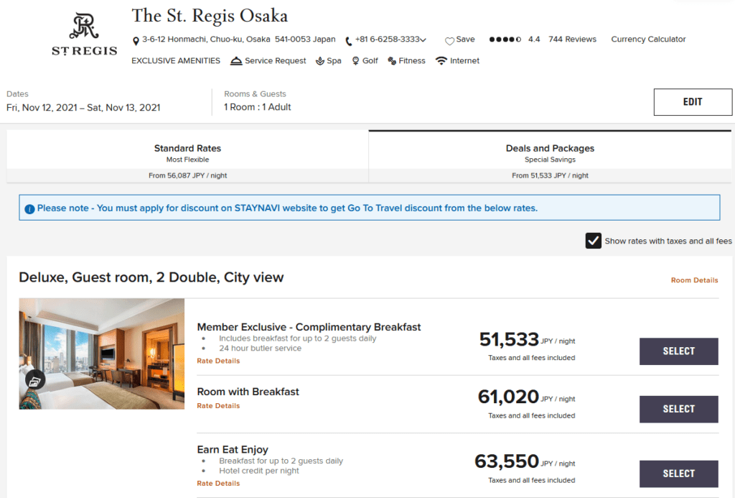Open the Room Details link
The width and height of the screenshot is (735, 498).
pyautogui.click(x=694, y=281)
